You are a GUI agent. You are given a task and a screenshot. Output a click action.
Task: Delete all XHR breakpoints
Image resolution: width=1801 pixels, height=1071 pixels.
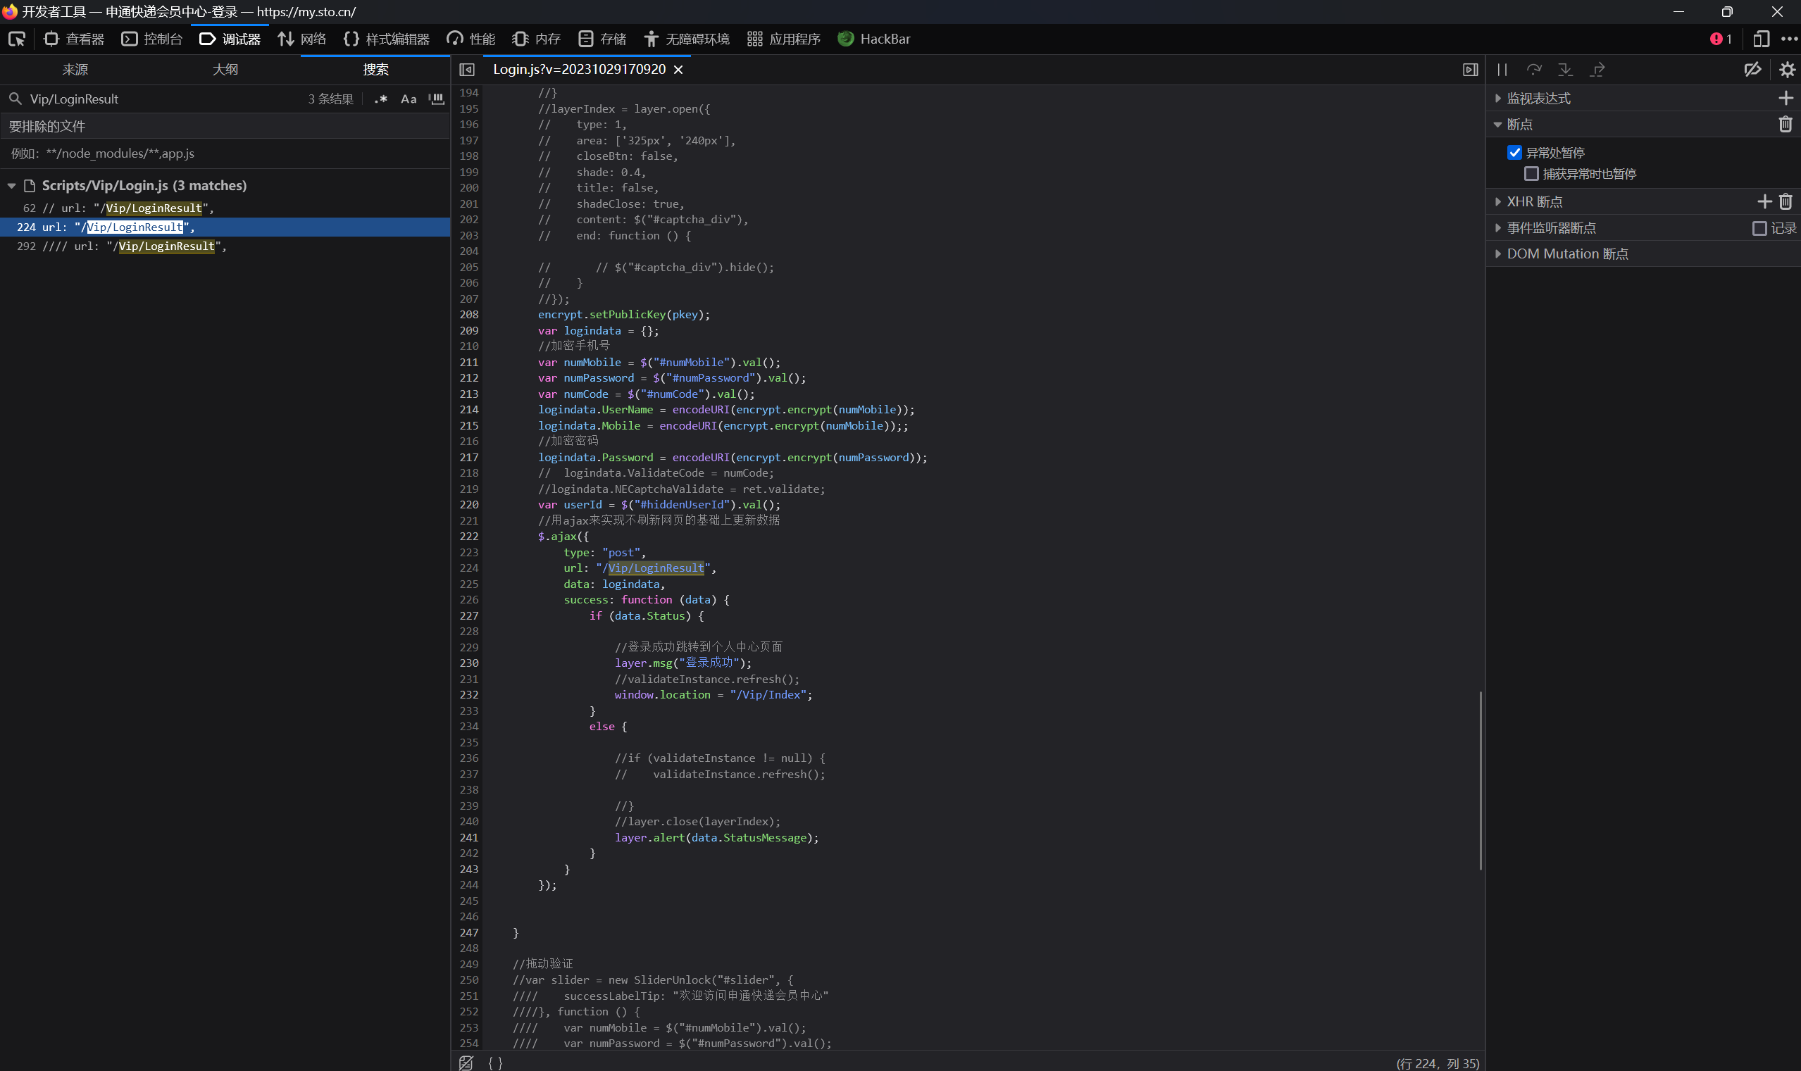click(x=1785, y=201)
